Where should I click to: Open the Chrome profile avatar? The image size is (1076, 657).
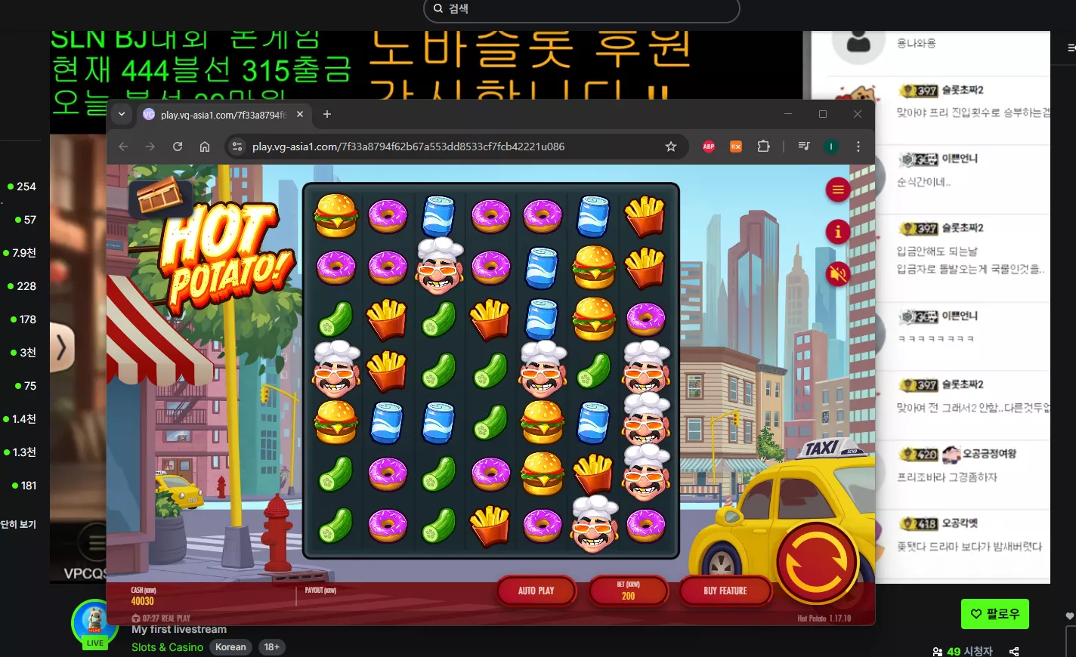(x=831, y=147)
